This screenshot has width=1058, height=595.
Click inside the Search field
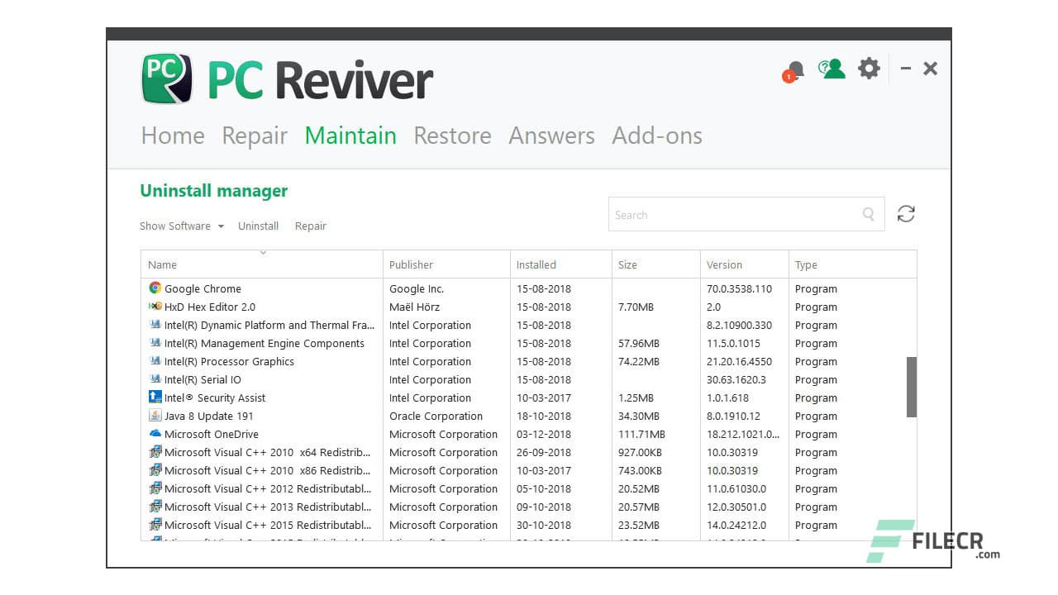tap(727, 214)
